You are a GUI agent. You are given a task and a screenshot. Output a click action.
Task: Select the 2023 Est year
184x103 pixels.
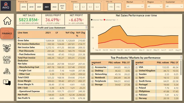coord(62,7)
